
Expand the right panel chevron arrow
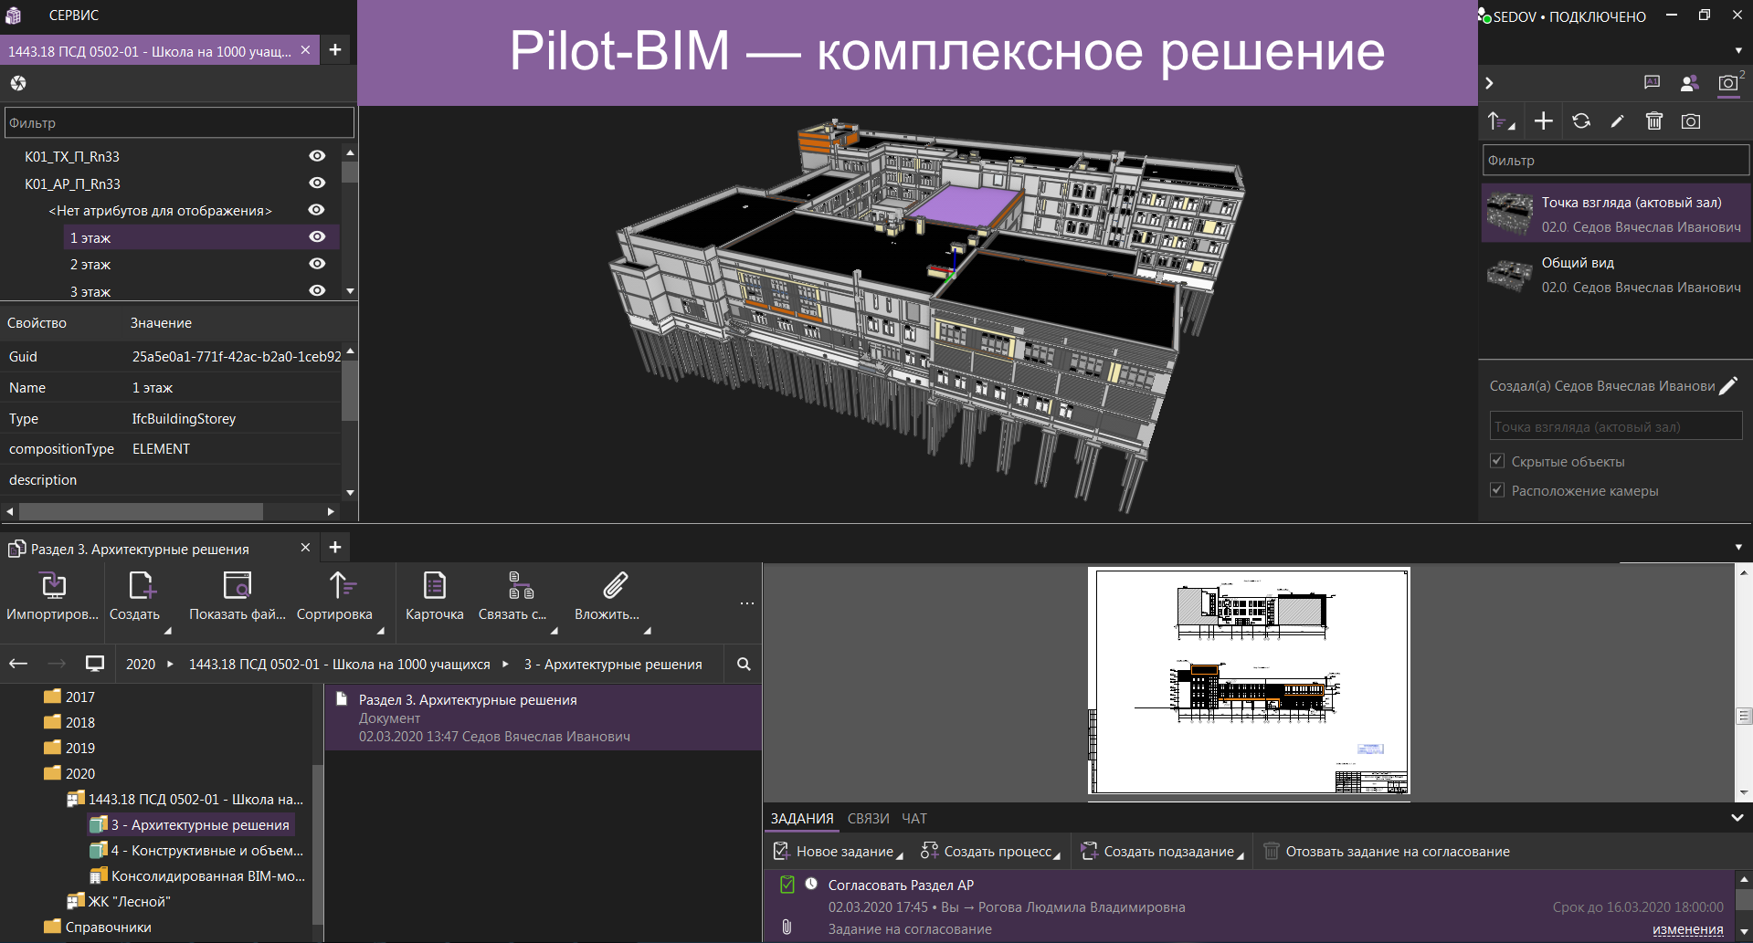(1490, 83)
